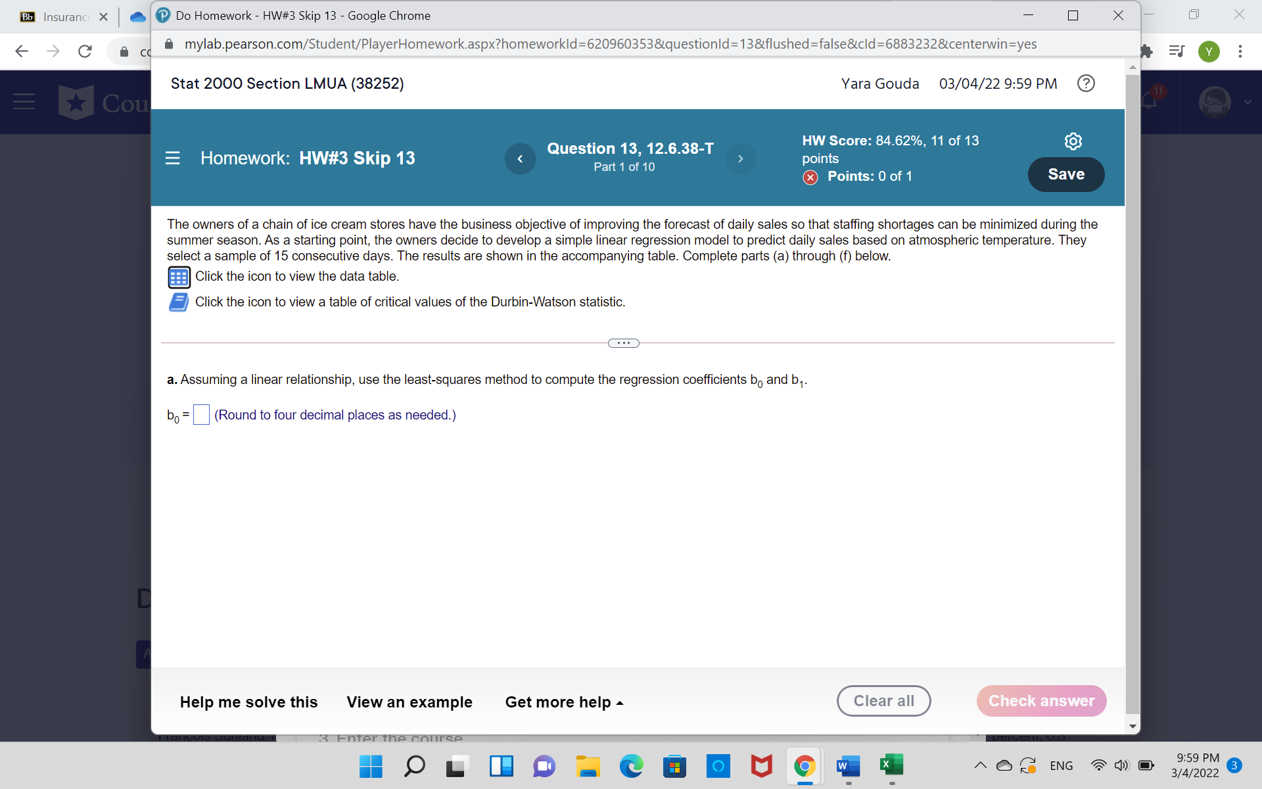This screenshot has width=1262, height=789.
Task: Click the help question mark icon
Action: coord(1086,84)
